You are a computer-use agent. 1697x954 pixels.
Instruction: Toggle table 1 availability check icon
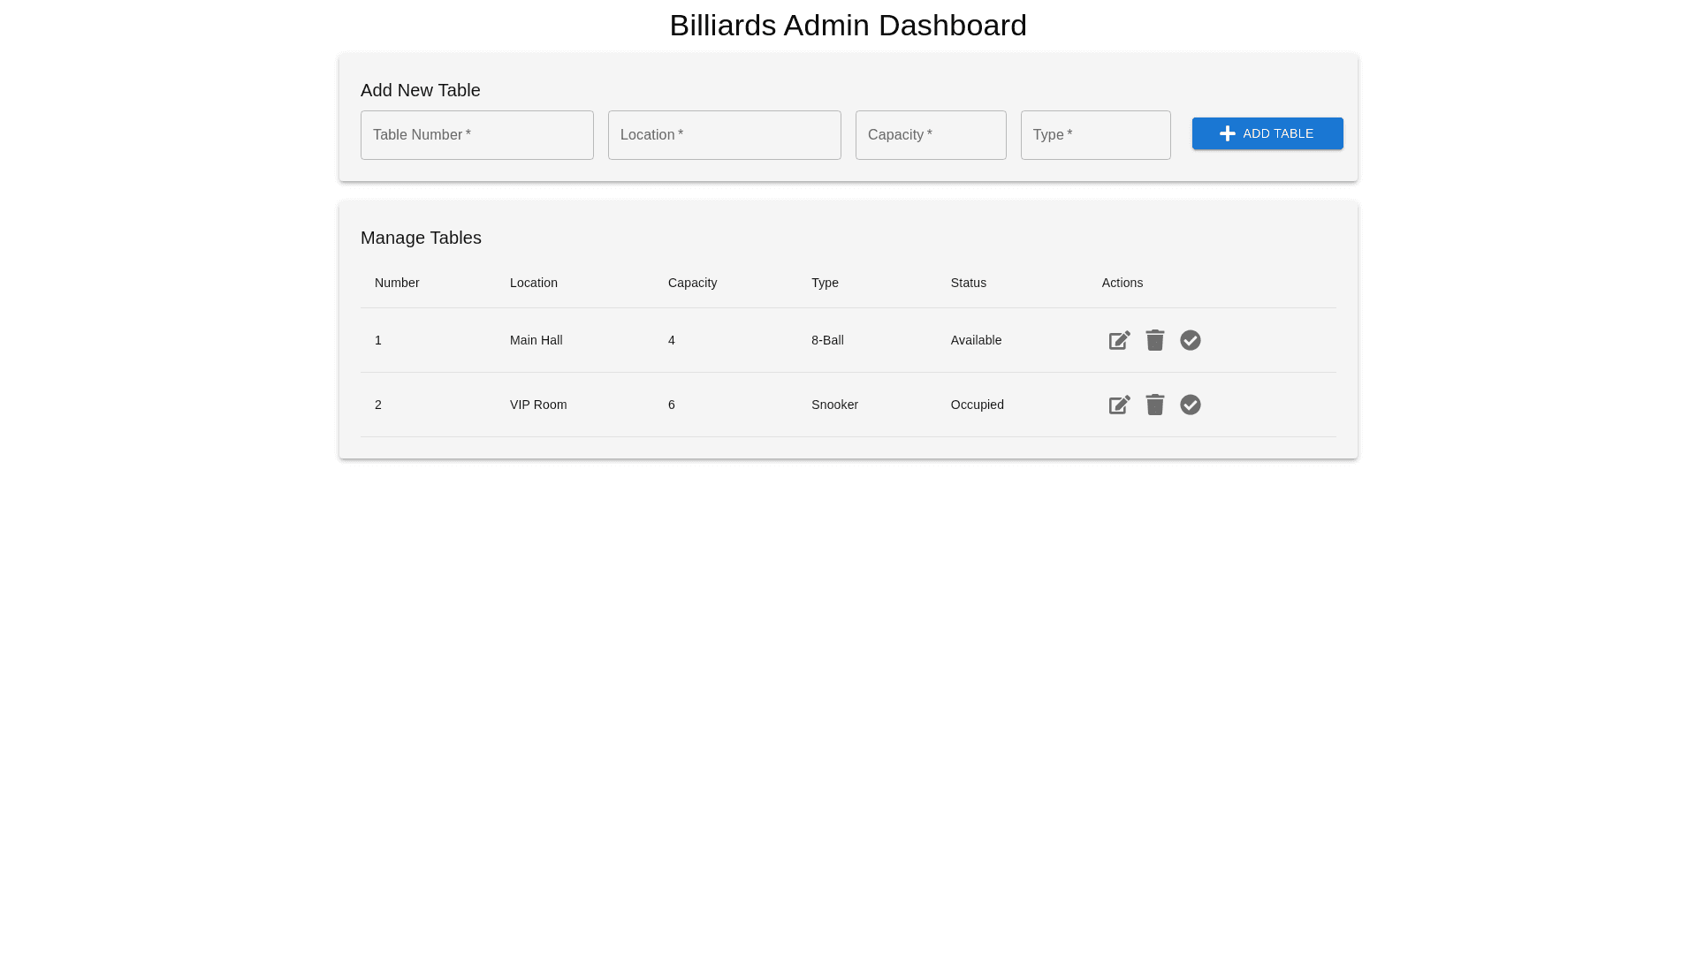click(x=1190, y=341)
